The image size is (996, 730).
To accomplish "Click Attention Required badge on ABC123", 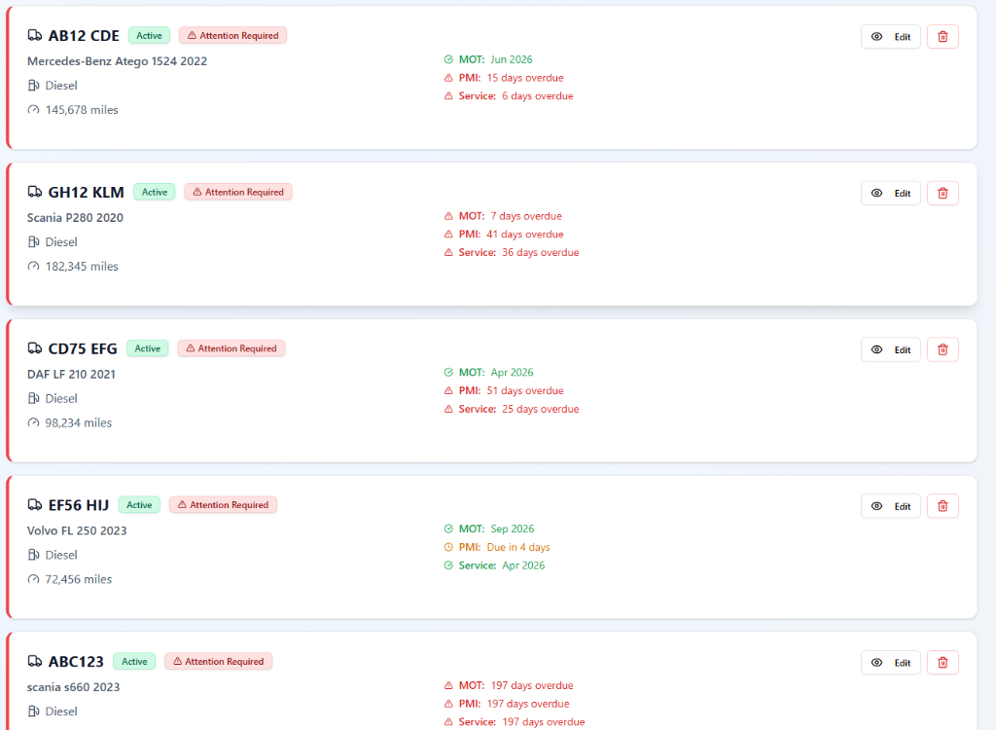I will (219, 661).
